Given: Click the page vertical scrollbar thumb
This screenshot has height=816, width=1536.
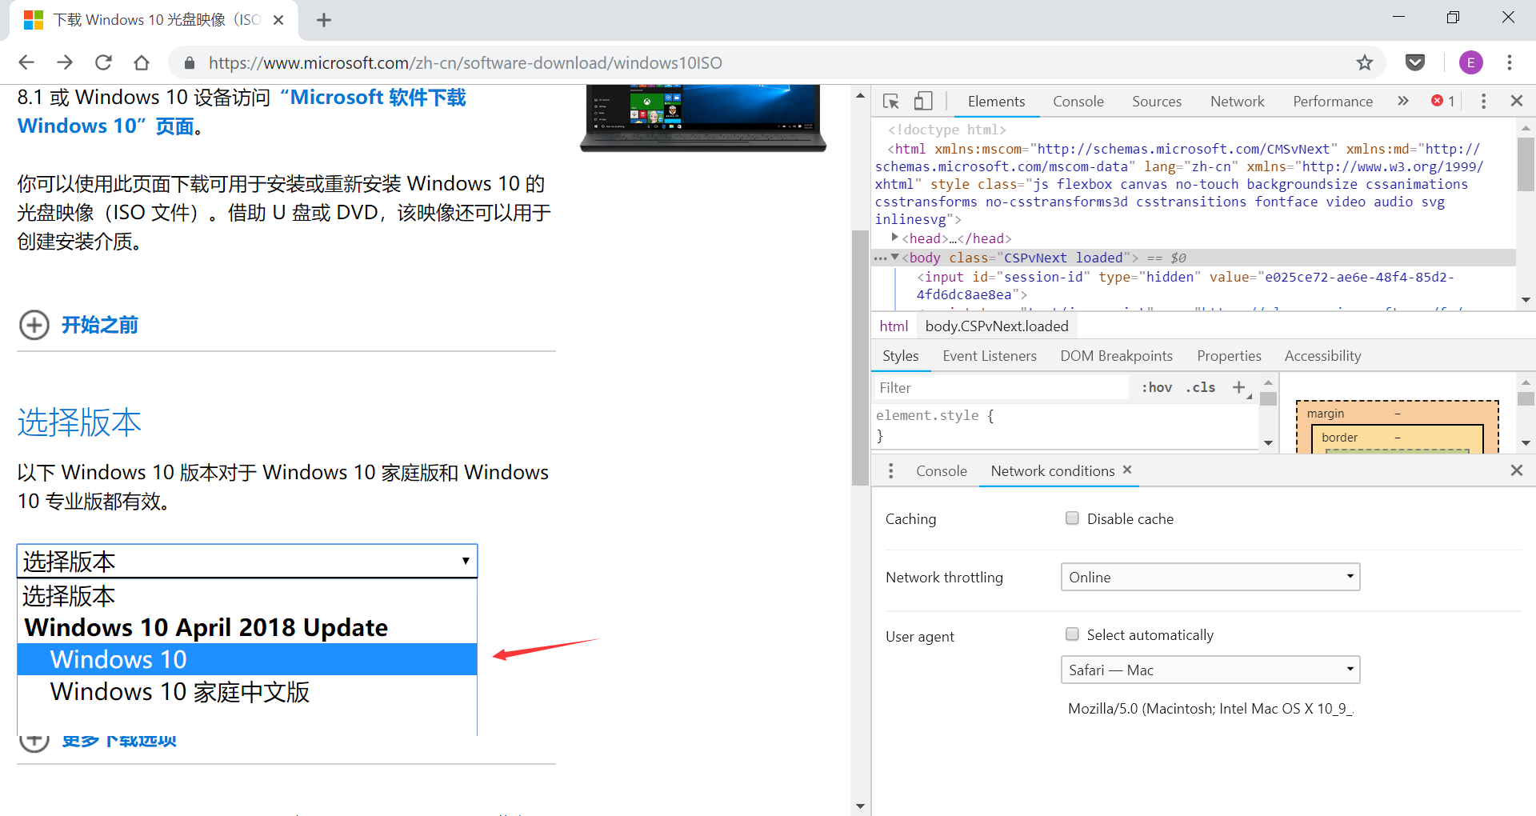Looking at the screenshot, I should [x=860, y=358].
